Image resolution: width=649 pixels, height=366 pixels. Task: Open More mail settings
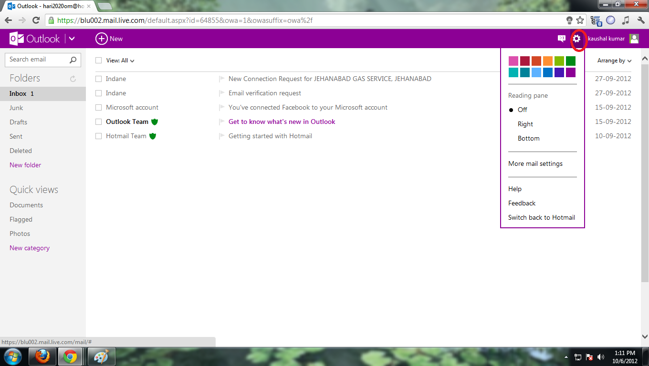535,163
